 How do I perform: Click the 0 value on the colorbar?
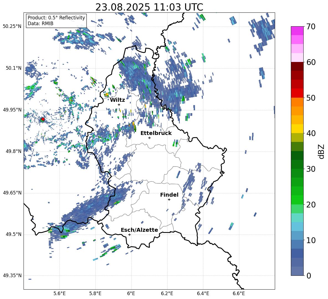(x=309, y=275)
